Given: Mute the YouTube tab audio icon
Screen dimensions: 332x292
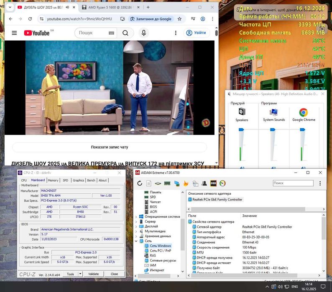Looking at the screenshot, I should tap(67, 7).
